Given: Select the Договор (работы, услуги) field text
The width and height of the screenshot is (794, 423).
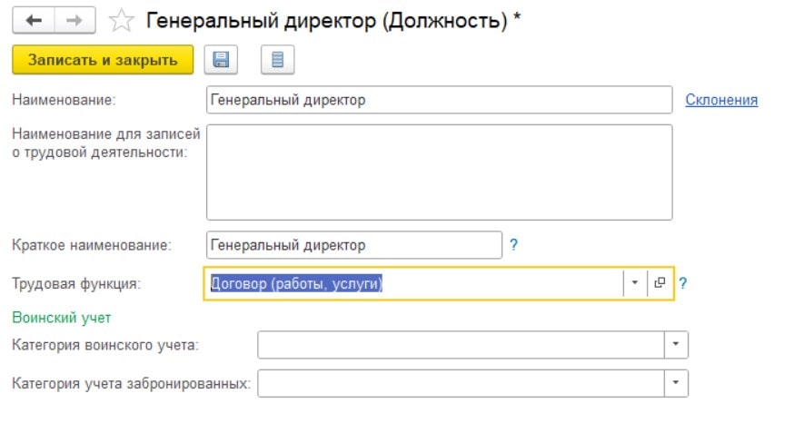Looking at the screenshot, I should point(296,283).
